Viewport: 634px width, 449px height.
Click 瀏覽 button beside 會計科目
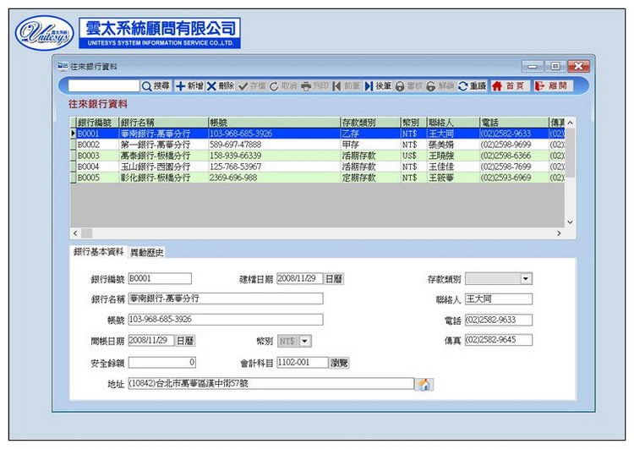tap(339, 363)
